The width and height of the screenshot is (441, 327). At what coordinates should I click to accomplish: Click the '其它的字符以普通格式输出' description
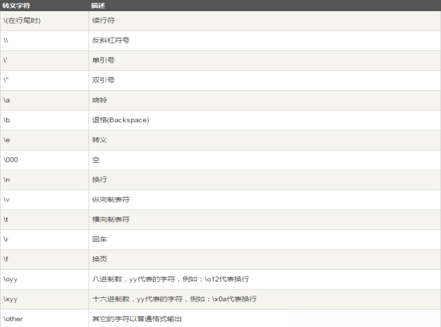click(137, 319)
